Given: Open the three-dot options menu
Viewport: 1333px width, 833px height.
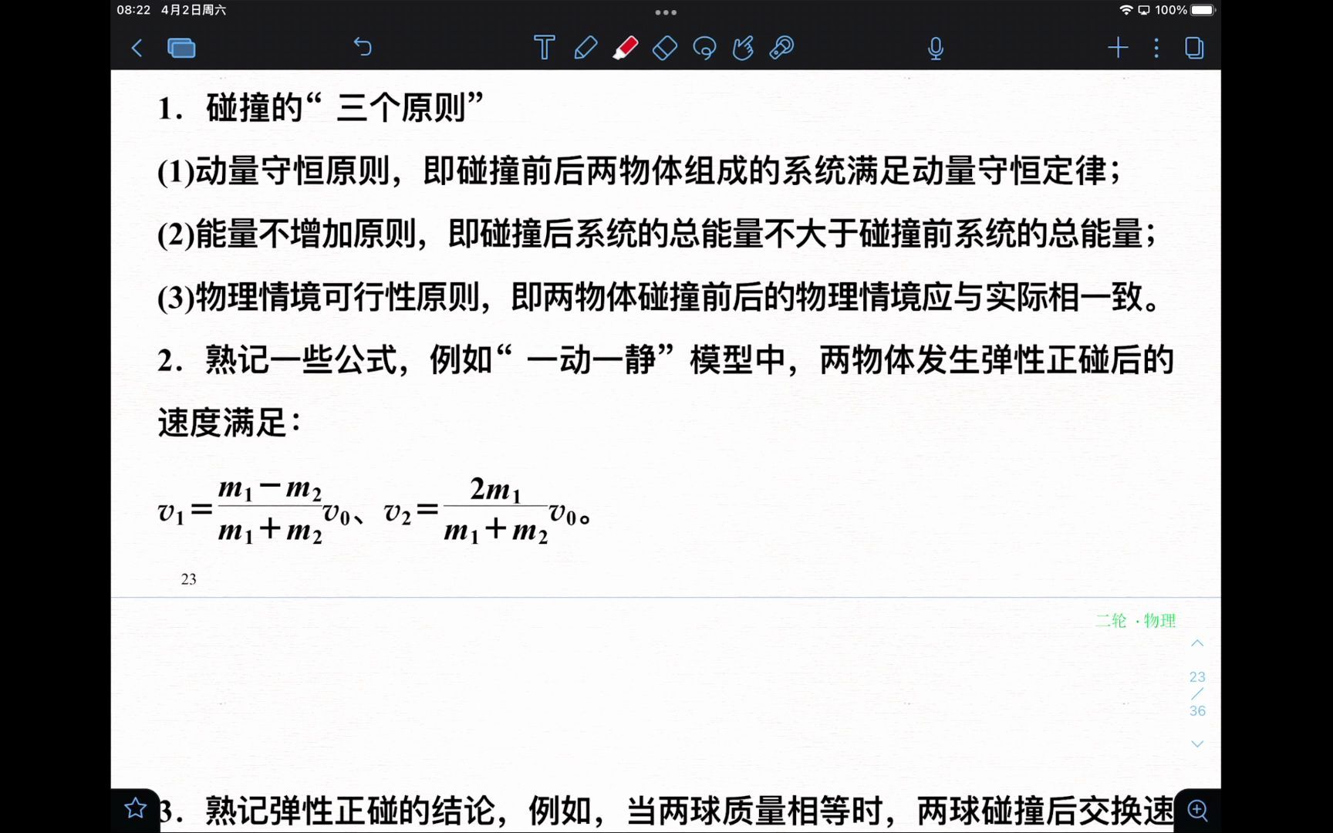Looking at the screenshot, I should point(1155,48).
